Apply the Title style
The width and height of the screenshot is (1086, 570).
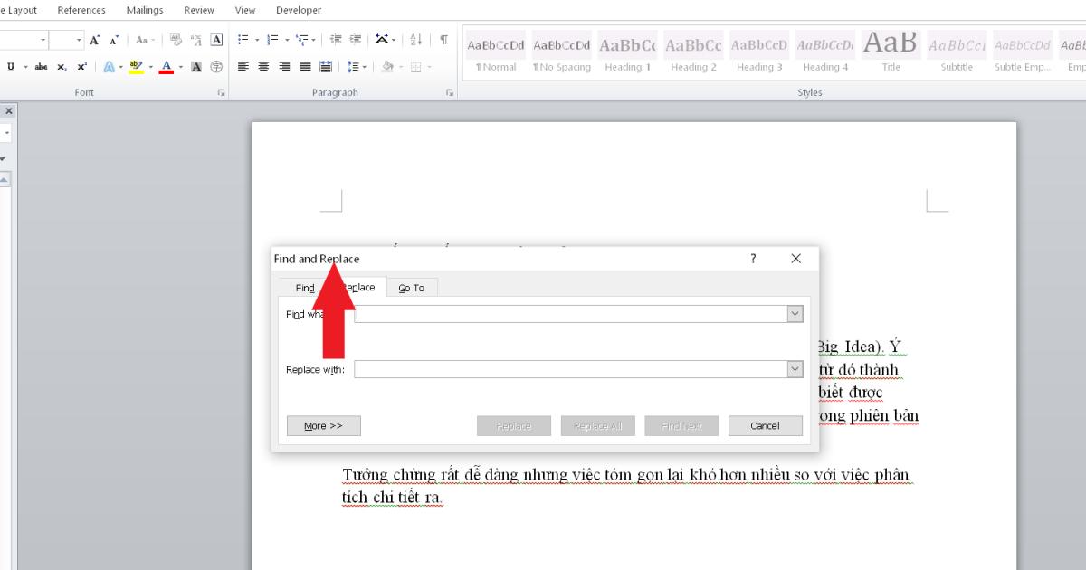(891, 52)
